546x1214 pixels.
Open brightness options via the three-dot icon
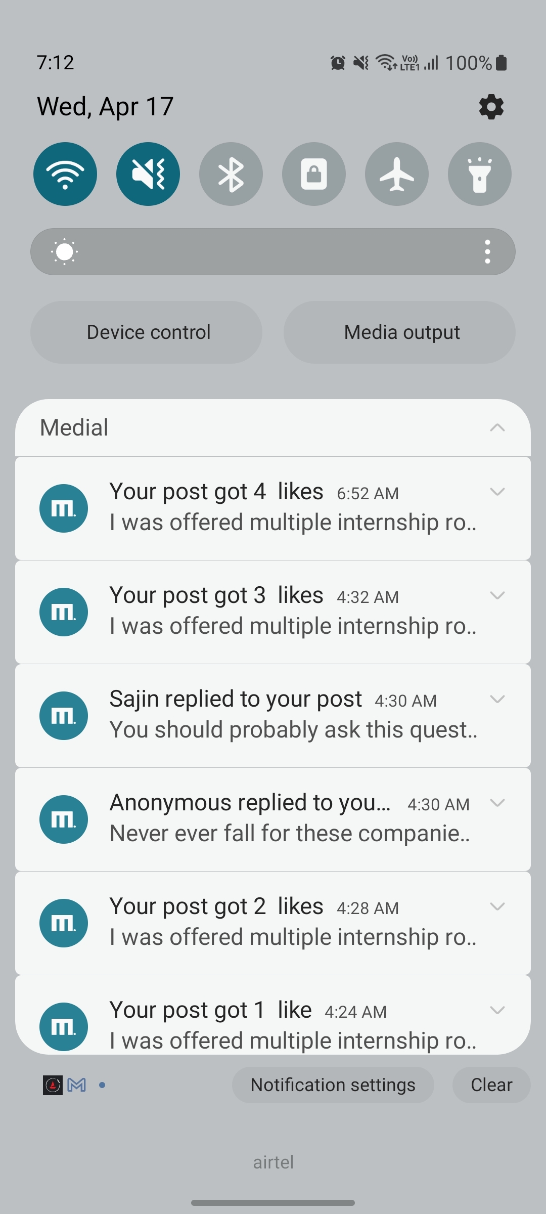pyautogui.click(x=487, y=252)
